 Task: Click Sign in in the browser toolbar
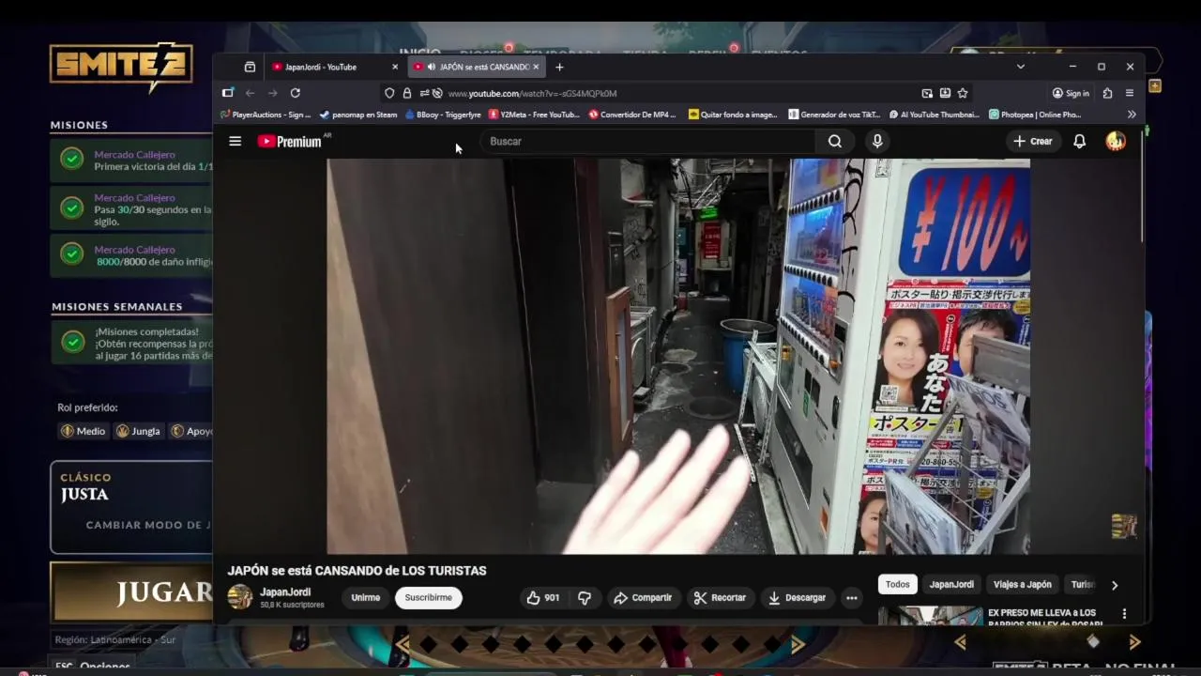pyautogui.click(x=1071, y=93)
